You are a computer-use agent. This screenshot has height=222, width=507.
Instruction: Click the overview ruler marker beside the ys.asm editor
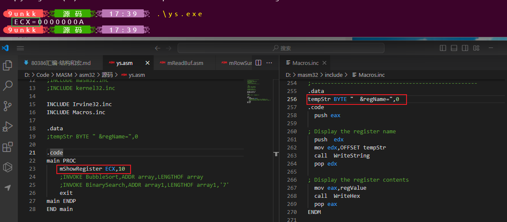point(276,155)
